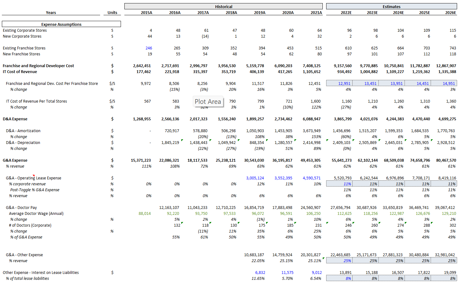Select the 1,845,219 depreciation cell
Screen dimensions: 458x282
170,142
